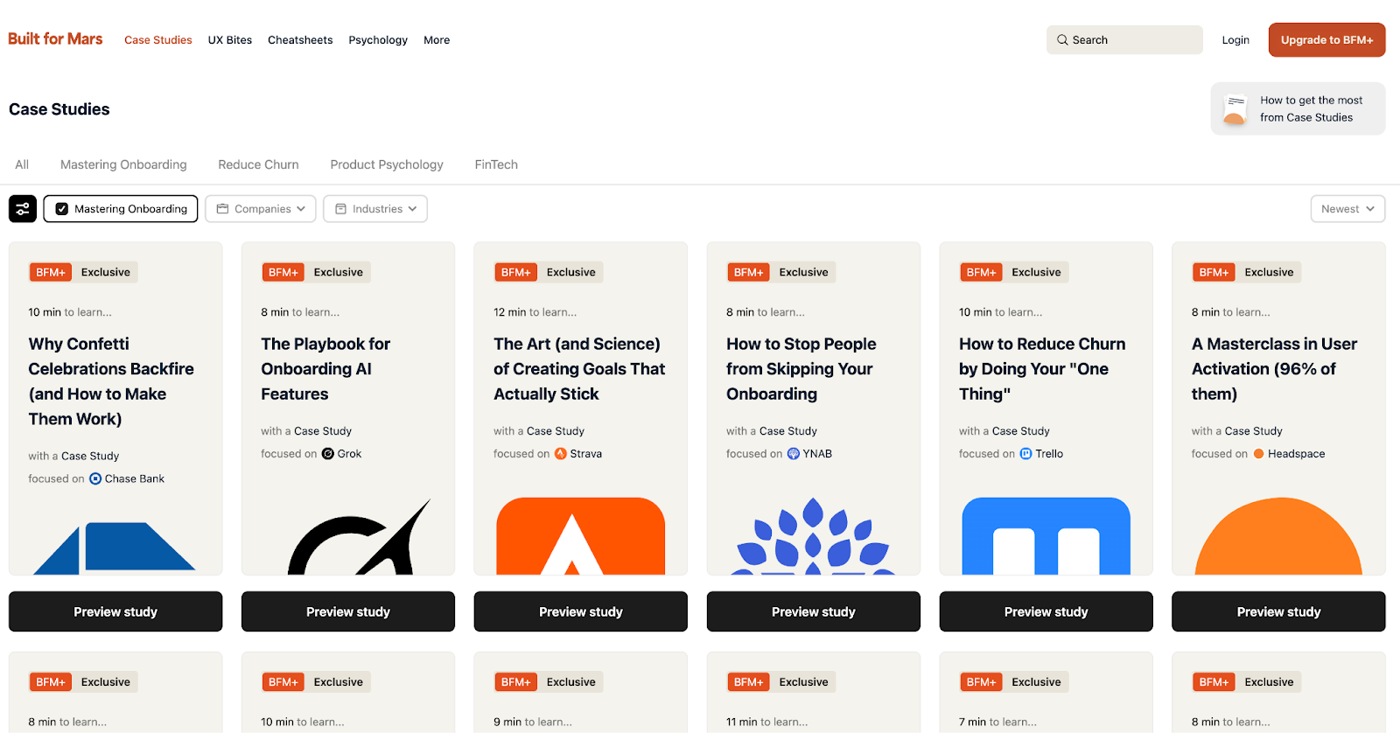Click title Why Confetti Celebrations Backfire
Image resolution: width=1400 pixels, height=733 pixels.
111,381
